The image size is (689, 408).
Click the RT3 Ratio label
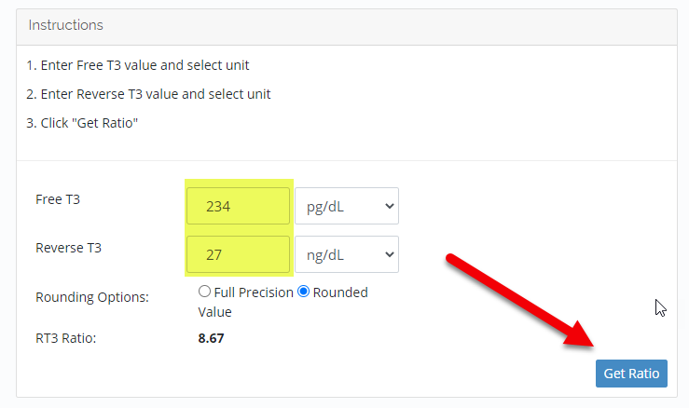tap(65, 337)
